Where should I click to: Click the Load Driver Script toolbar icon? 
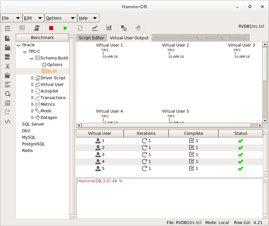tap(37, 28)
